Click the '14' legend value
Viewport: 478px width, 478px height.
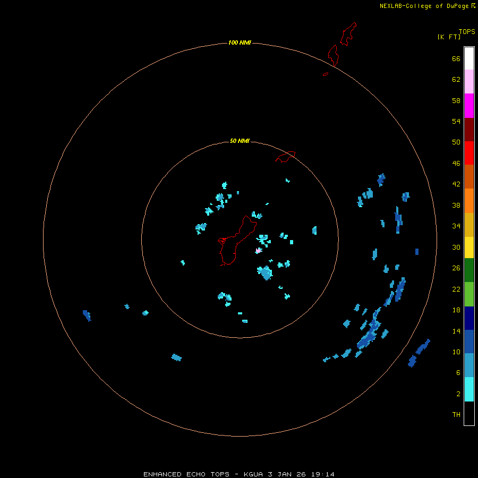coord(456,331)
